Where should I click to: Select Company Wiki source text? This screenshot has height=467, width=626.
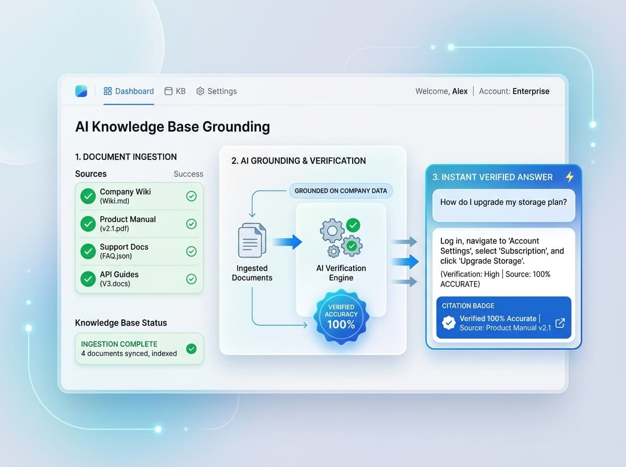(x=125, y=196)
